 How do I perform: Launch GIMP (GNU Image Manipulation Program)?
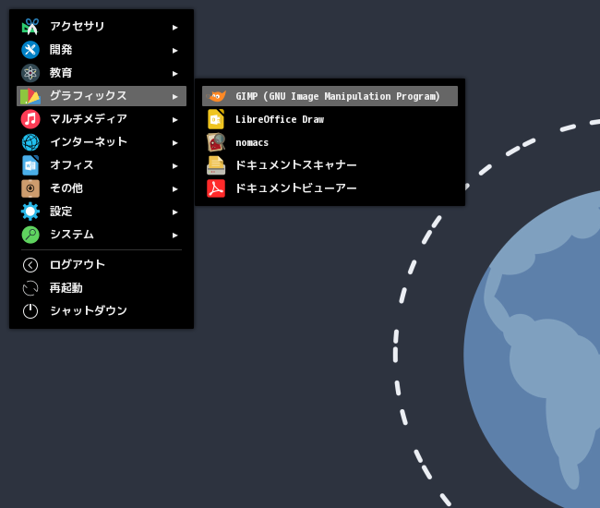330,96
